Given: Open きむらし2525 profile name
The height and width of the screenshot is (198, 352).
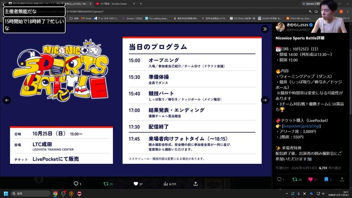Looking at the screenshot, I should [298, 25].
